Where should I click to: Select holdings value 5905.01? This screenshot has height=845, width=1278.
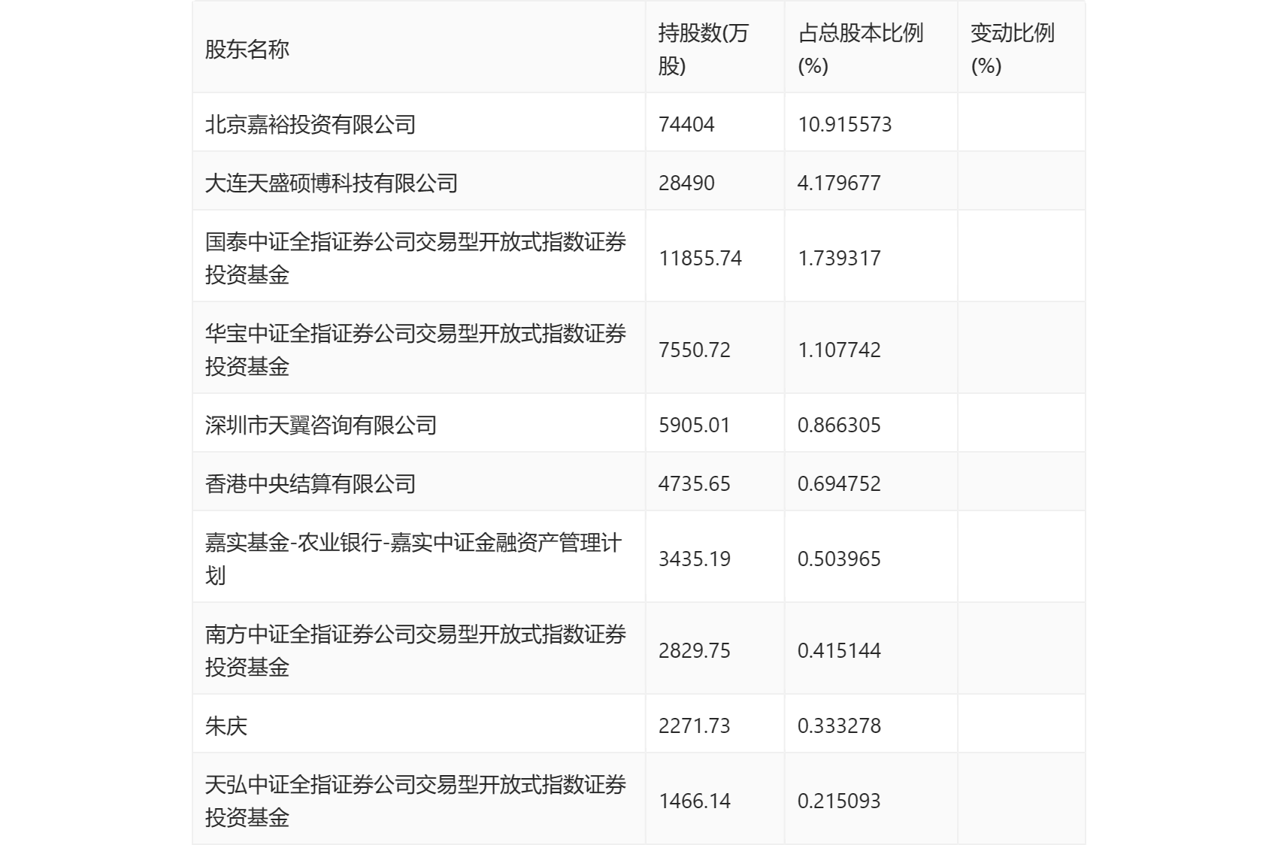[694, 425]
